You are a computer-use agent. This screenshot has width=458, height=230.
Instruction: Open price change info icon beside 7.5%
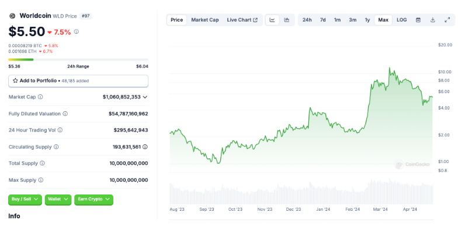click(76, 31)
